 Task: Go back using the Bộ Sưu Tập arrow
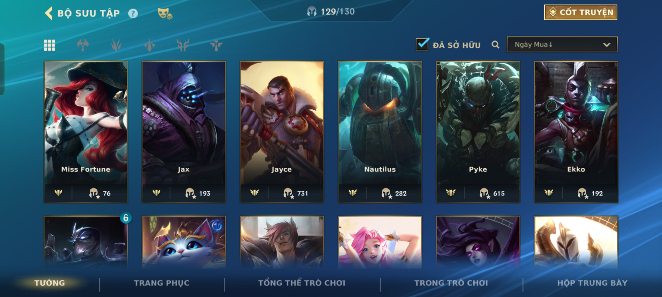pos(49,13)
